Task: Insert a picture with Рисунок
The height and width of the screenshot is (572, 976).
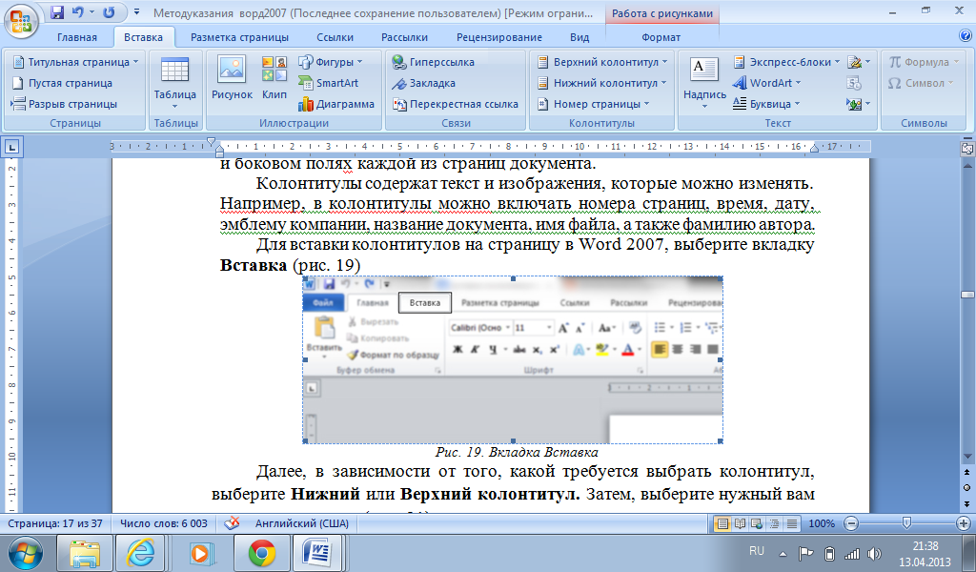Action: pos(232,78)
